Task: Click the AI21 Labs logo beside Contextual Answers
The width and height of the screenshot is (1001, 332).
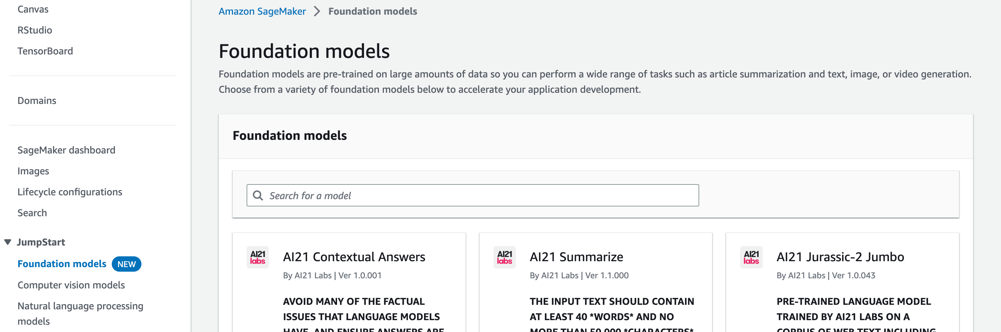Action: click(x=258, y=257)
